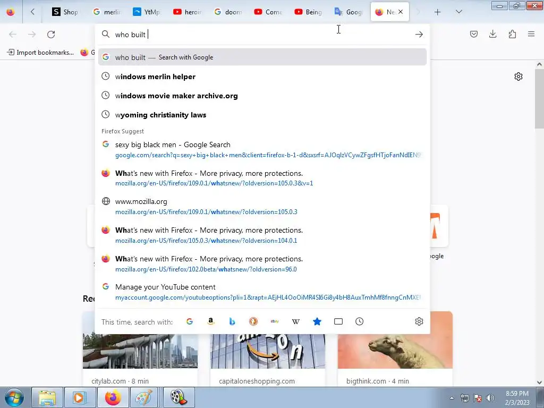Open Windows Media Player from taskbar

pyautogui.click(x=80, y=397)
